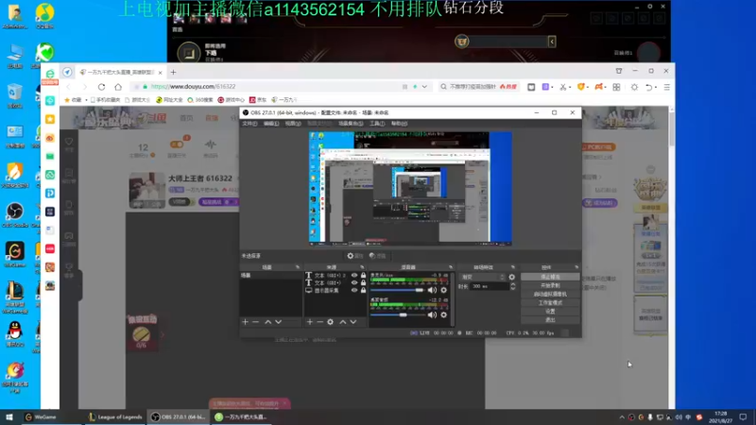
Task: Click the browser undo close-tab arrow icon
Action: tap(649, 87)
